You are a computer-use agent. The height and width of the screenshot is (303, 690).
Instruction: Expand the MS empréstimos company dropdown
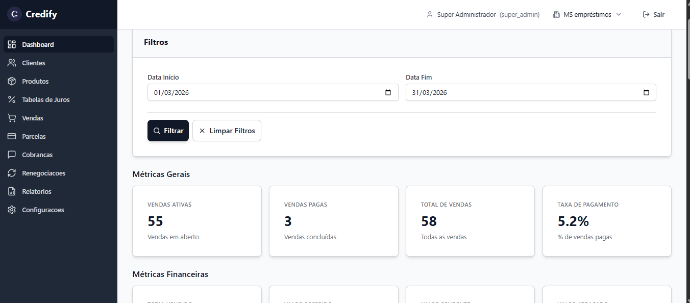point(587,15)
